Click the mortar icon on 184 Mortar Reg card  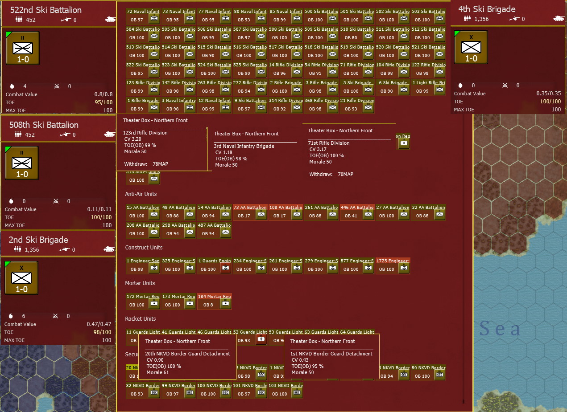(x=225, y=304)
